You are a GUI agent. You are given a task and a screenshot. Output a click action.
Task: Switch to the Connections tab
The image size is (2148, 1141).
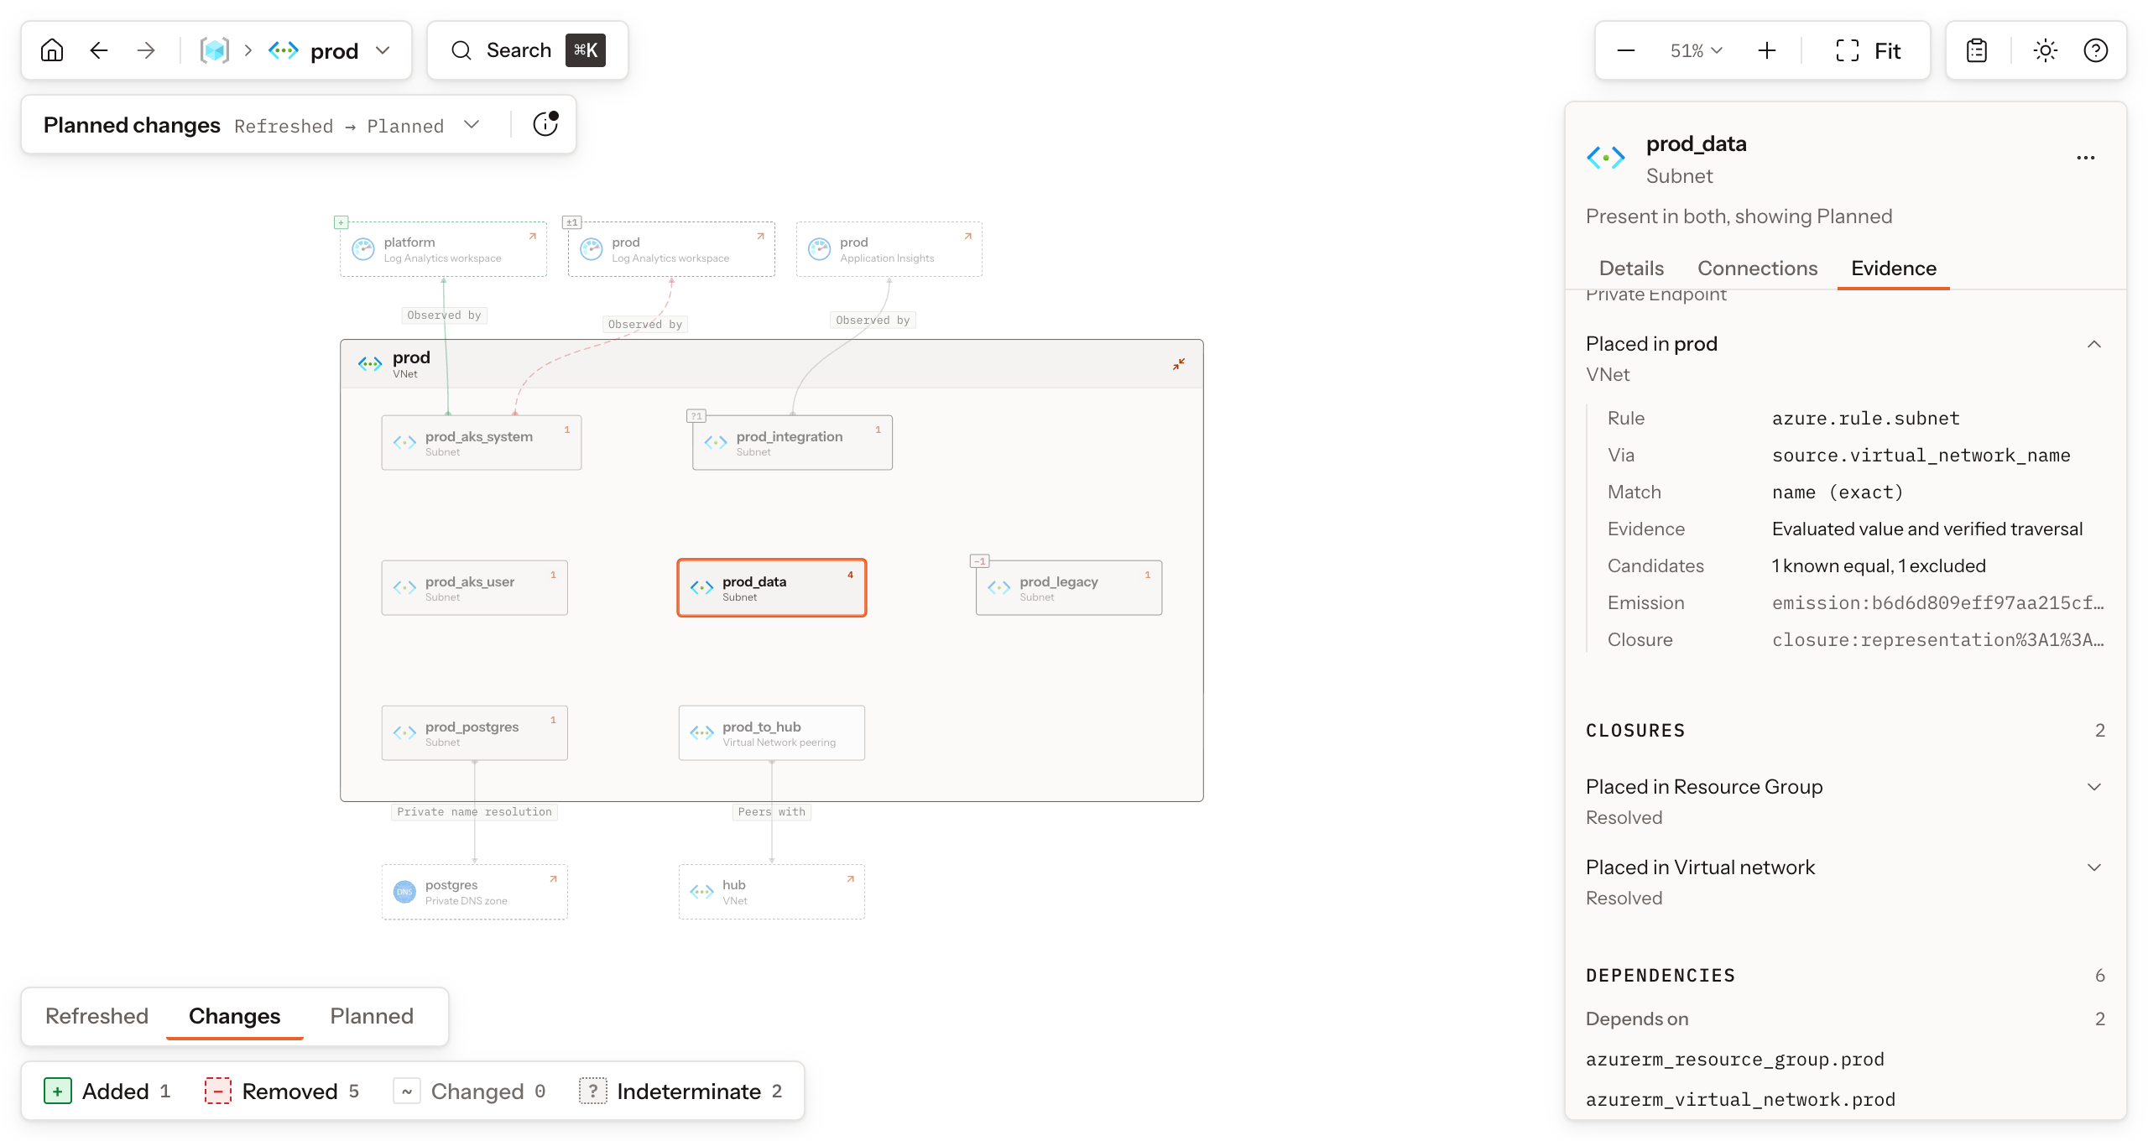tap(1758, 268)
